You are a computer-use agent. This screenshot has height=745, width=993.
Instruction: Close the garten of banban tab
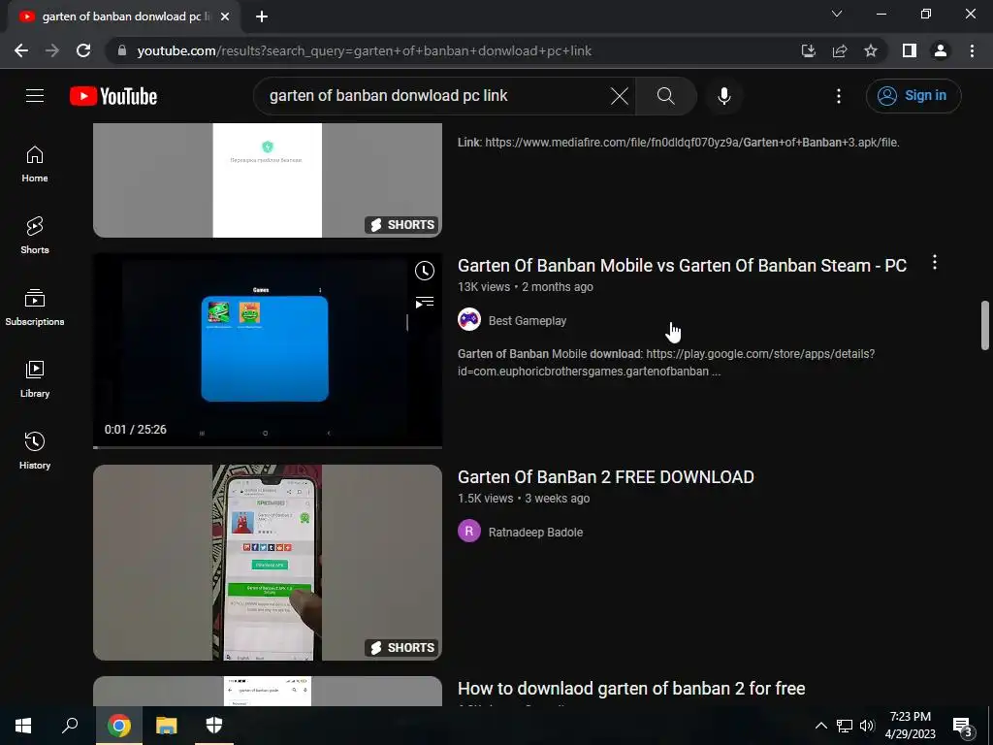click(x=225, y=16)
